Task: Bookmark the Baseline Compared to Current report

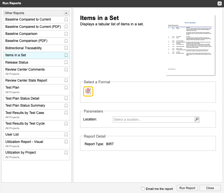Action: pos(66,20)
